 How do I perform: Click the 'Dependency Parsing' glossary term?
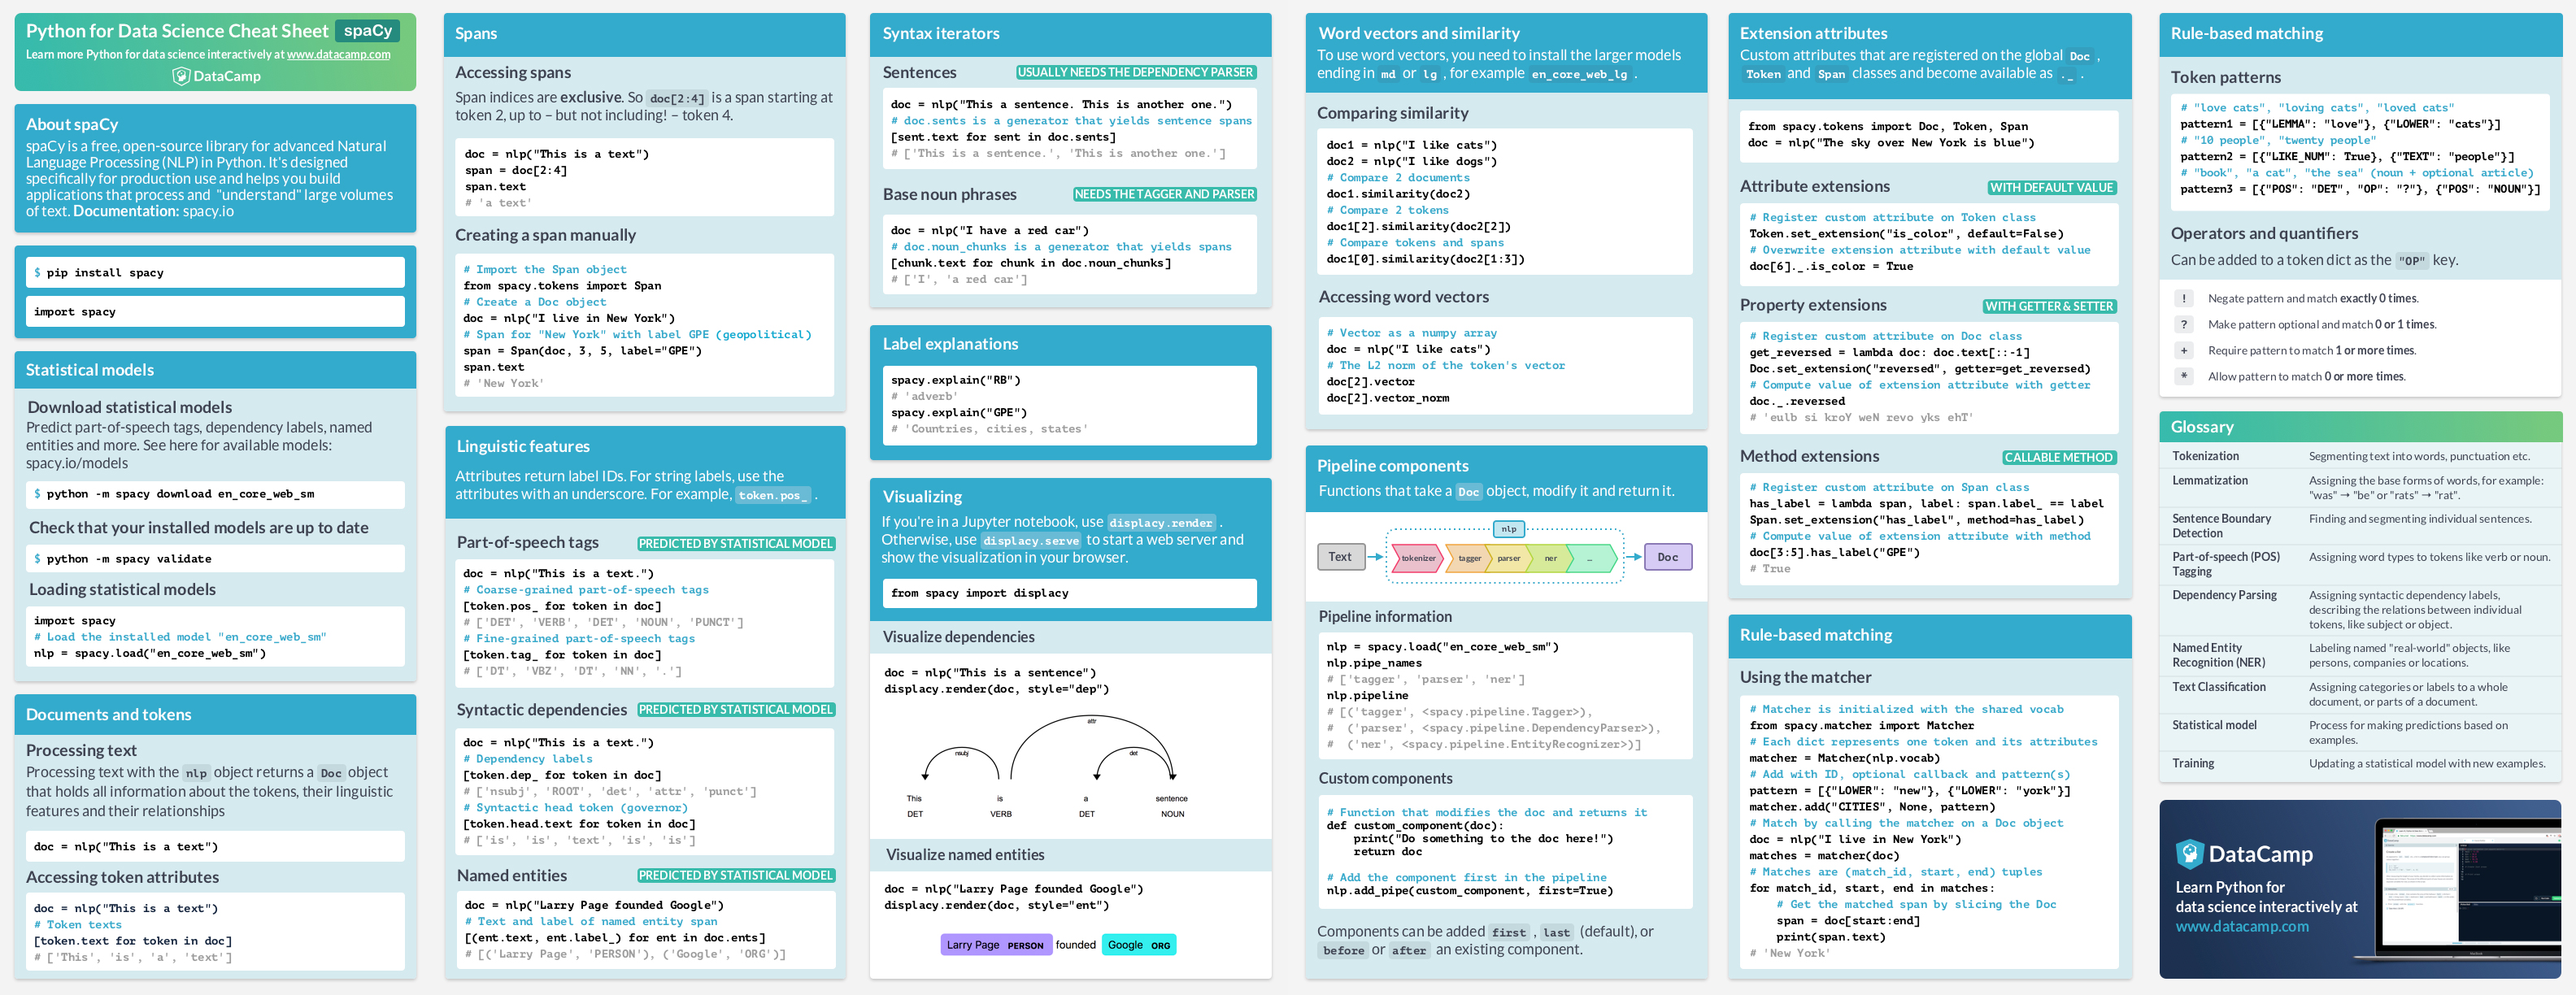tap(2224, 595)
